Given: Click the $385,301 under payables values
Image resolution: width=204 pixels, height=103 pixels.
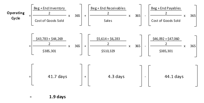Looking at the screenshot, I should click(x=166, y=51).
